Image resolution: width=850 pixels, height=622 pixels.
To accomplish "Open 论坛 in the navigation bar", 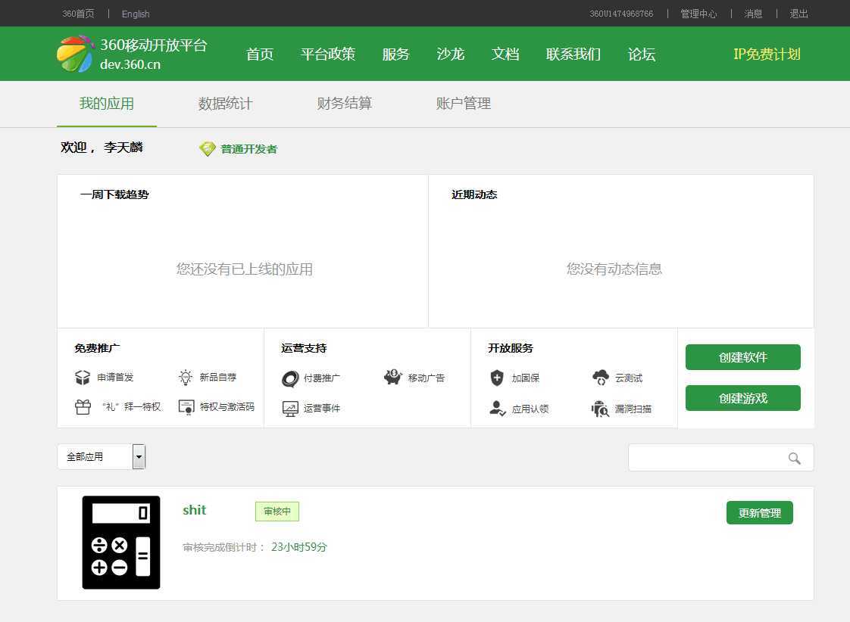I will (x=642, y=54).
